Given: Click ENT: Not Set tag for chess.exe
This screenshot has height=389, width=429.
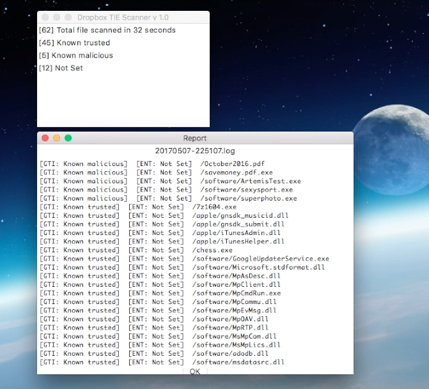Looking at the screenshot, I should tap(156, 250).
